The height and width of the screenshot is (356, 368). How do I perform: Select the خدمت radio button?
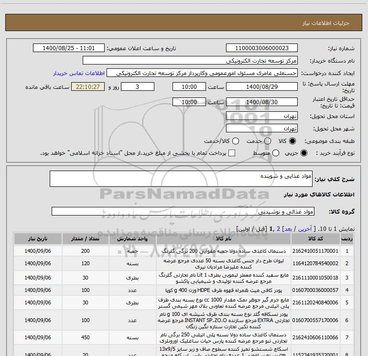click(x=268, y=141)
